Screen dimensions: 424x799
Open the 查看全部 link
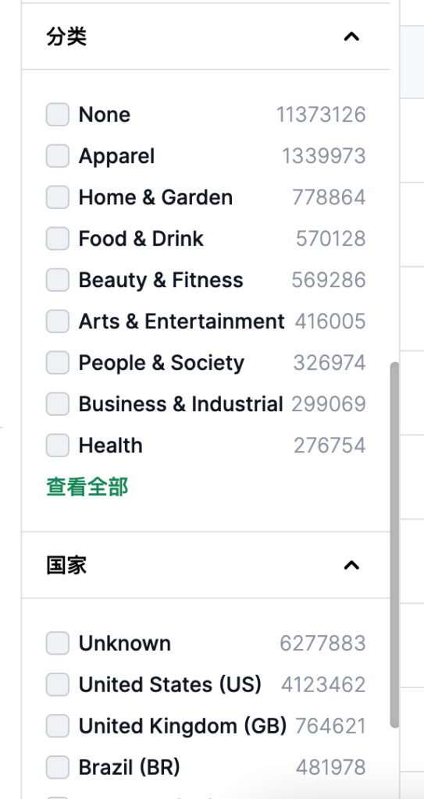[87, 487]
